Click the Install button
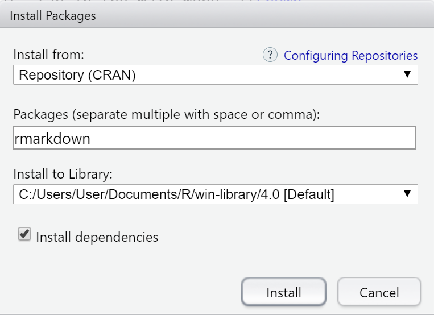The height and width of the screenshot is (315, 434). click(x=284, y=292)
